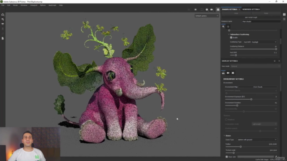The height and width of the screenshot is (161, 287).
Task: Click the asm-metal-rough shader button
Action: (x=251, y=17)
